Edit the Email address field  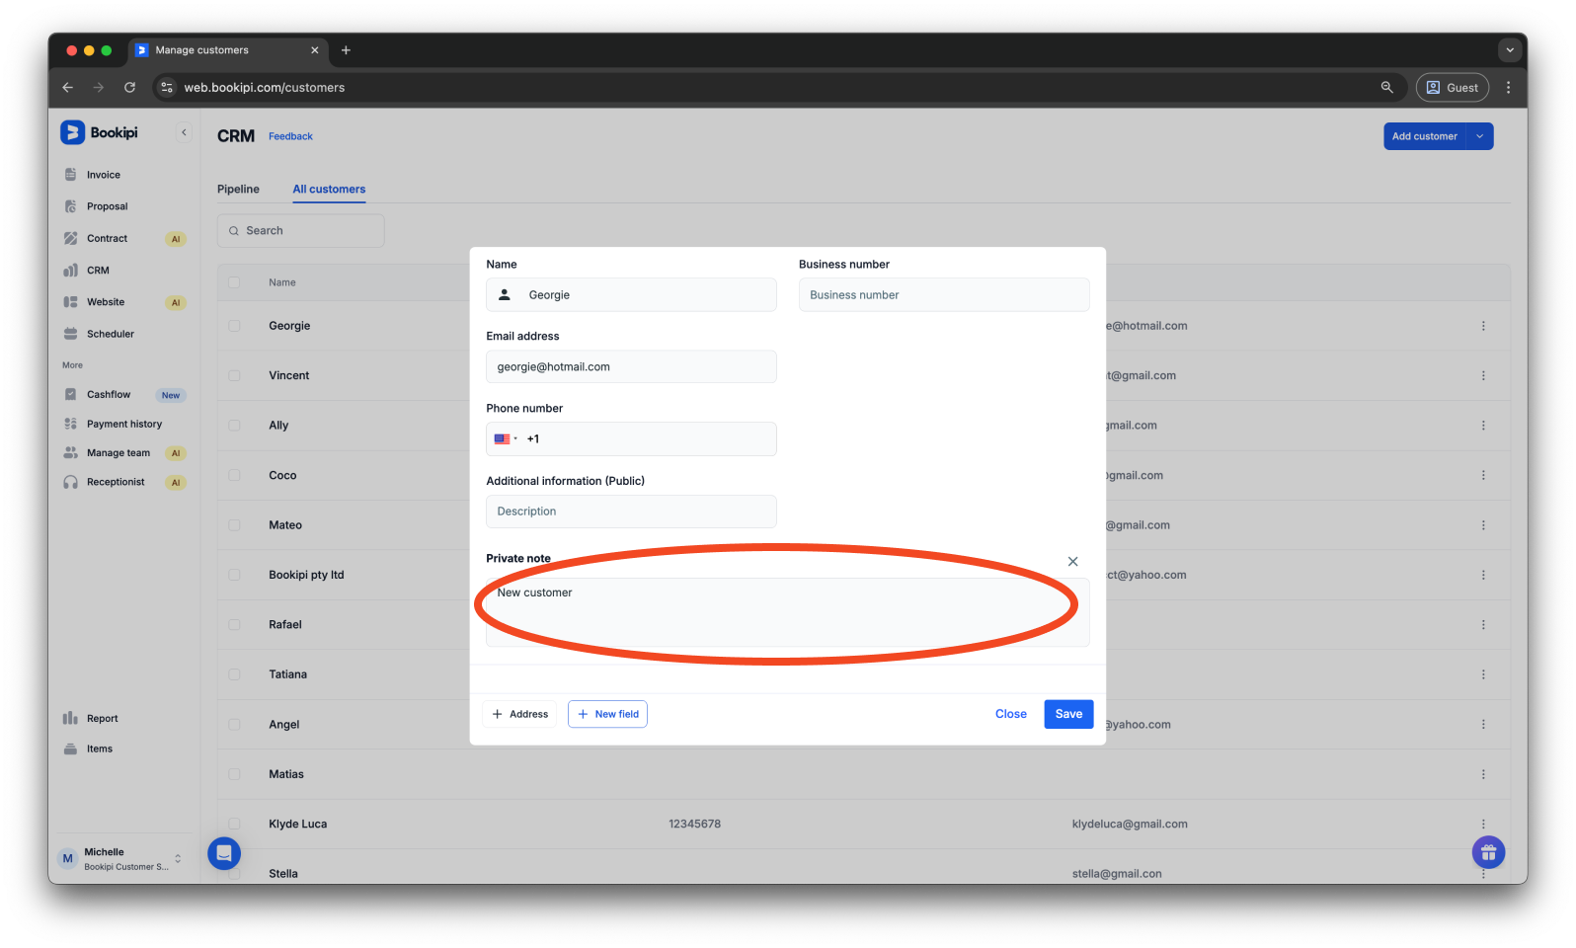pyautogui.click(x=631, y=366)
